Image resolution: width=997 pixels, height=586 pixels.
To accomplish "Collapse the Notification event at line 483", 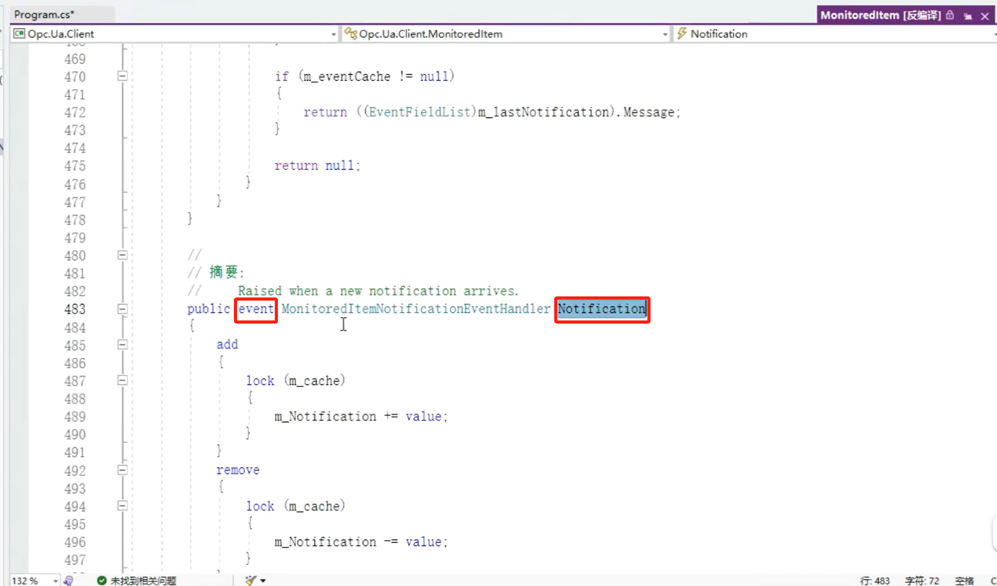I will click(122, 309).
